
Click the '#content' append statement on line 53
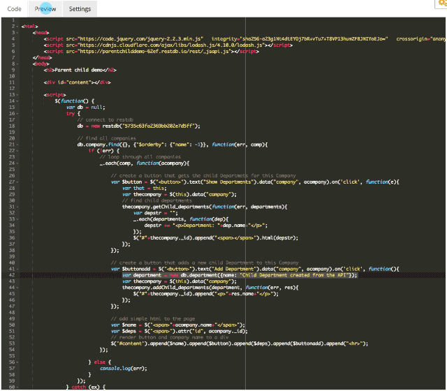tap(240, 344)
